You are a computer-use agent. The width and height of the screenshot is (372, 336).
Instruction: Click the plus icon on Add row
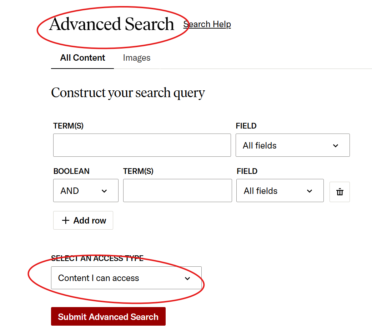(x=65, y=220)
